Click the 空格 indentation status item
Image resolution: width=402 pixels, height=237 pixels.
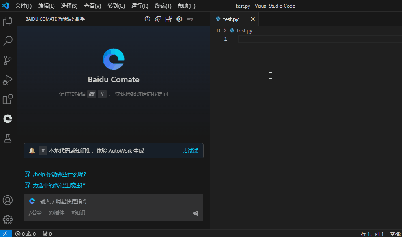tap(395, 234)
